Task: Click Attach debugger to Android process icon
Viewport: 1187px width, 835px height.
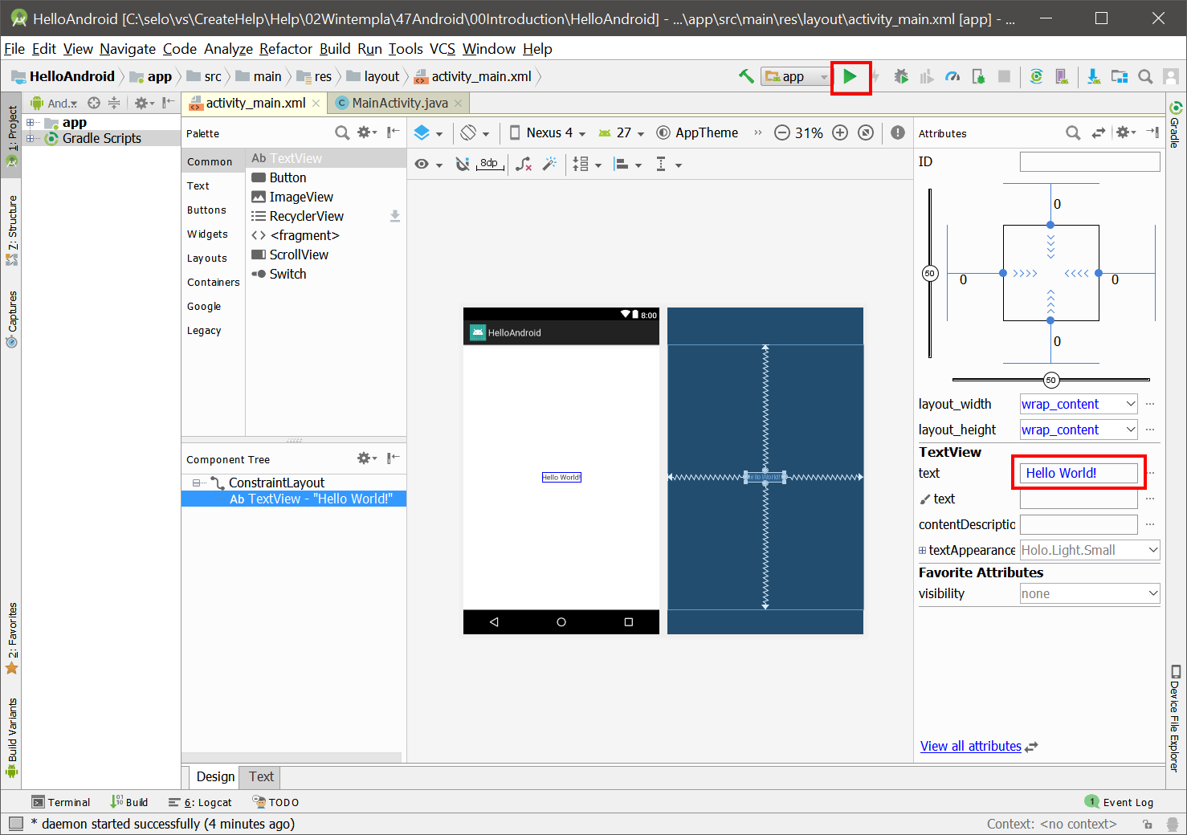Action: (x=978, y=76)
